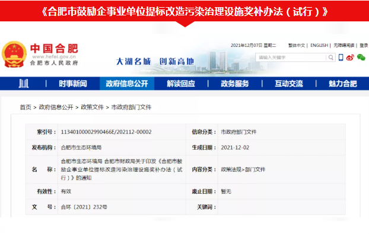This screenshot has height=234, width=369.
Task: Open the 政府信息公开 navigation tab
Action: pos(127,83)
